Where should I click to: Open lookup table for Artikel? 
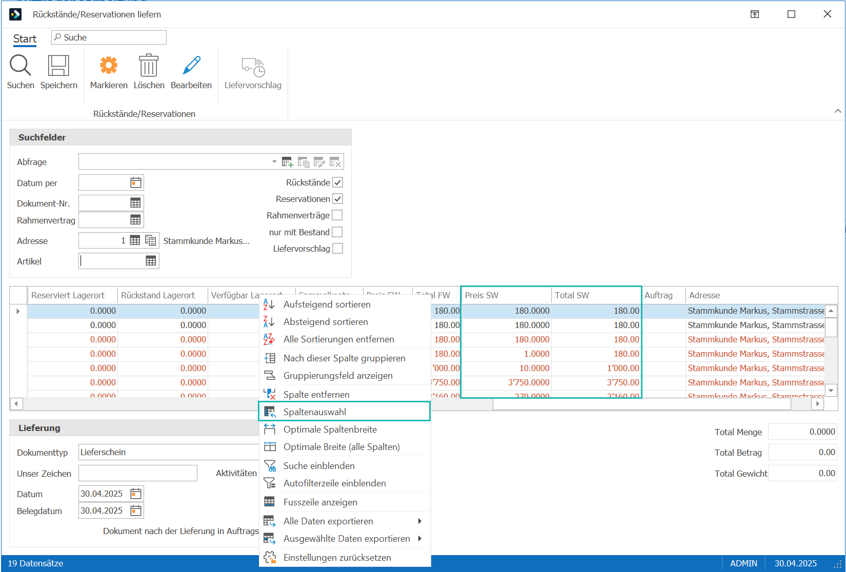[x=151, y=261]
